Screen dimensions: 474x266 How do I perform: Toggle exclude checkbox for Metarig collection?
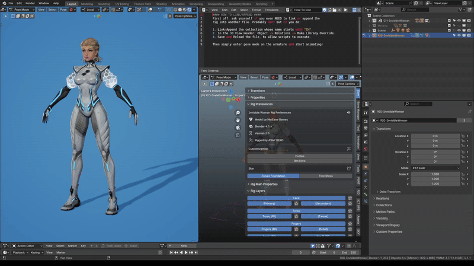click(449, 25)
